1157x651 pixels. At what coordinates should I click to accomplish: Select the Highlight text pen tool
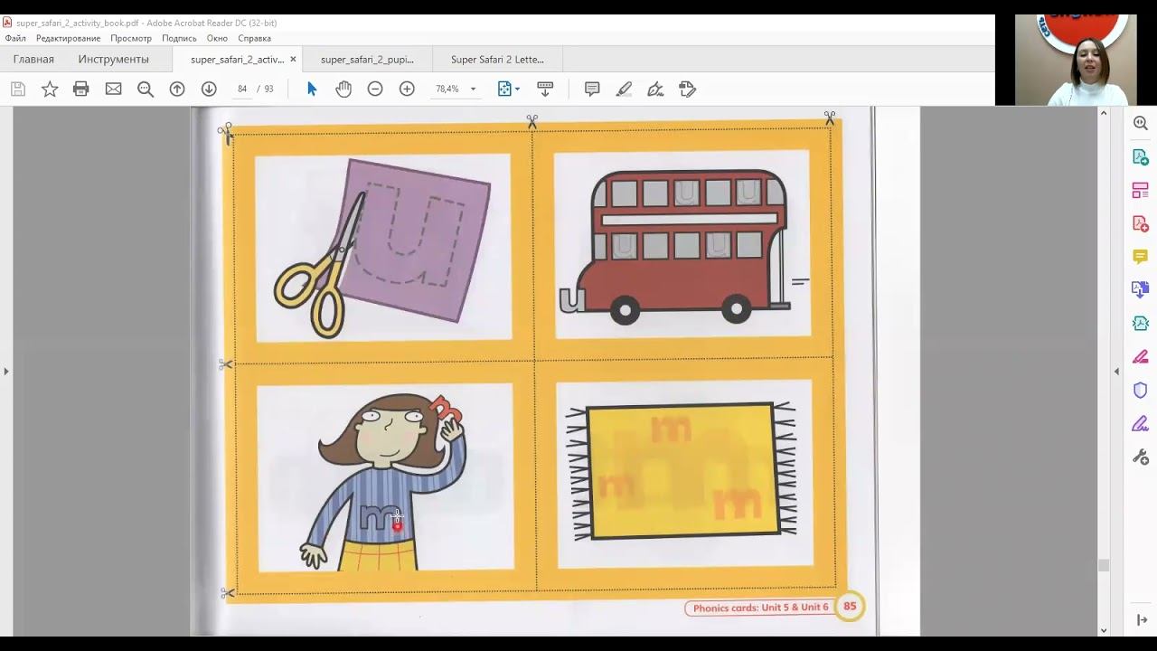pyautogui.click(x=624, y=89)
